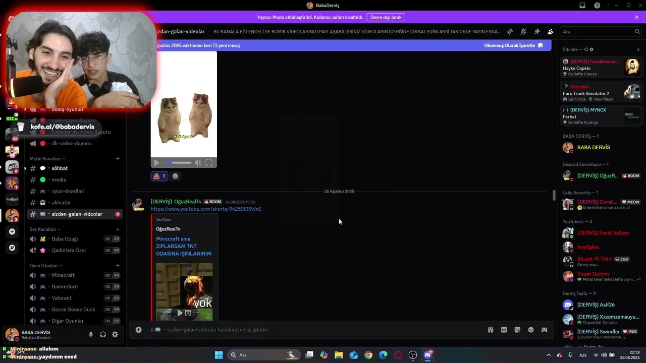This screenshot has height=363, width=646.
Task: Switch the AZE keyboard language indicator
Action: point(583,355)
